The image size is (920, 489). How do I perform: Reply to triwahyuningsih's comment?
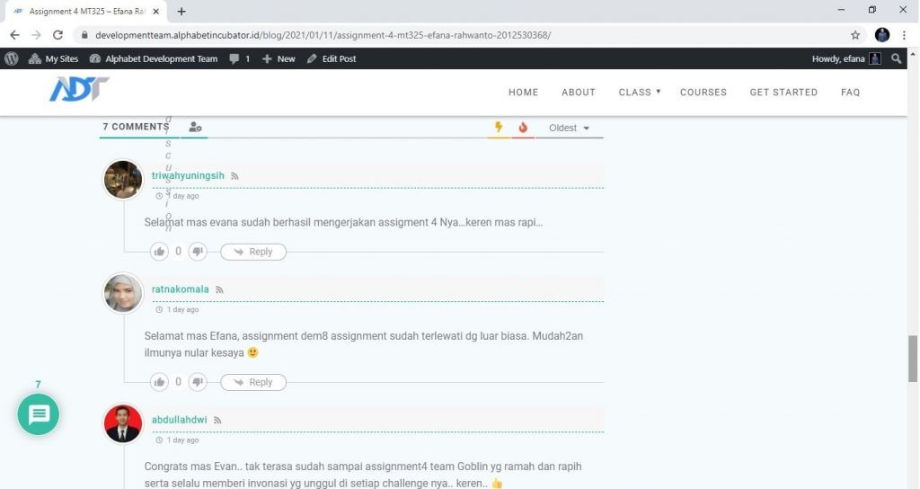pyautogui.click(x=253, y=252)
